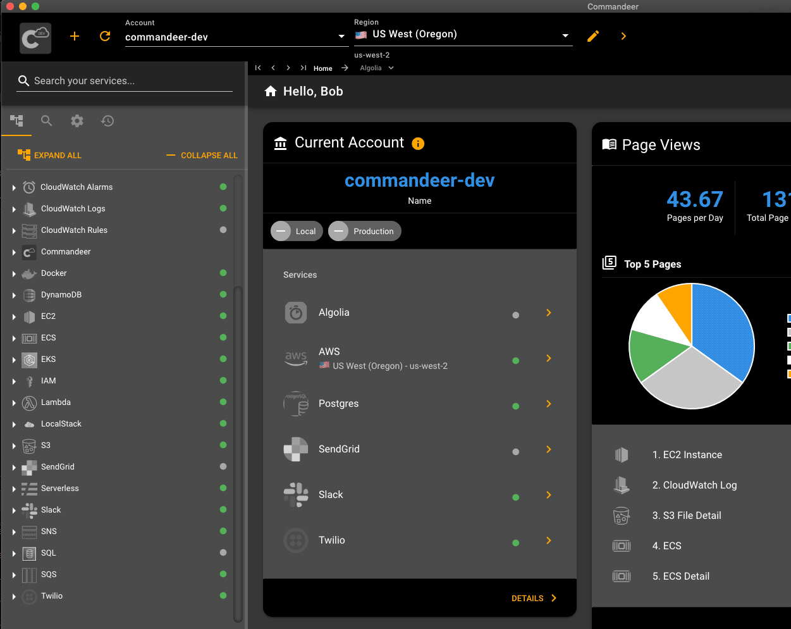Expand the SNS tree node
The height and width of the screenshot is (629, 791).
pos(14,532)
